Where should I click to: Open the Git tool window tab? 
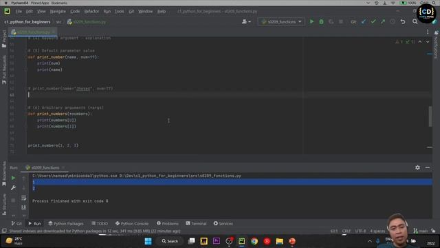[x=16, y=223]
